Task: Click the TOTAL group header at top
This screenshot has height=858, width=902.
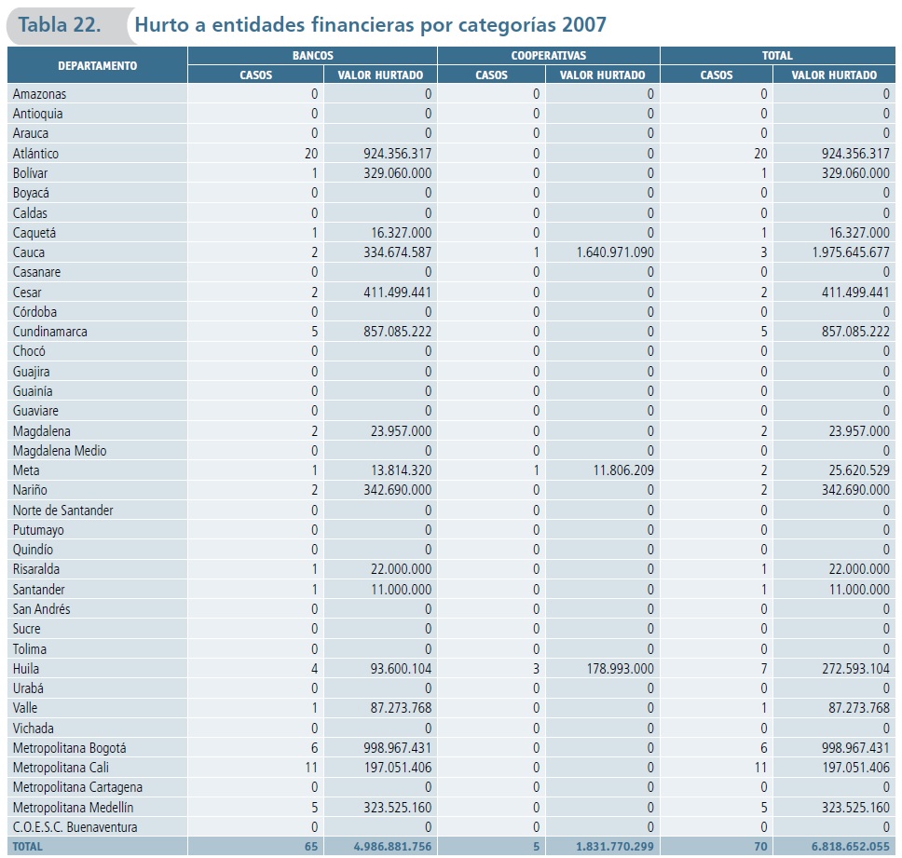Action: [x=777, y=56]
